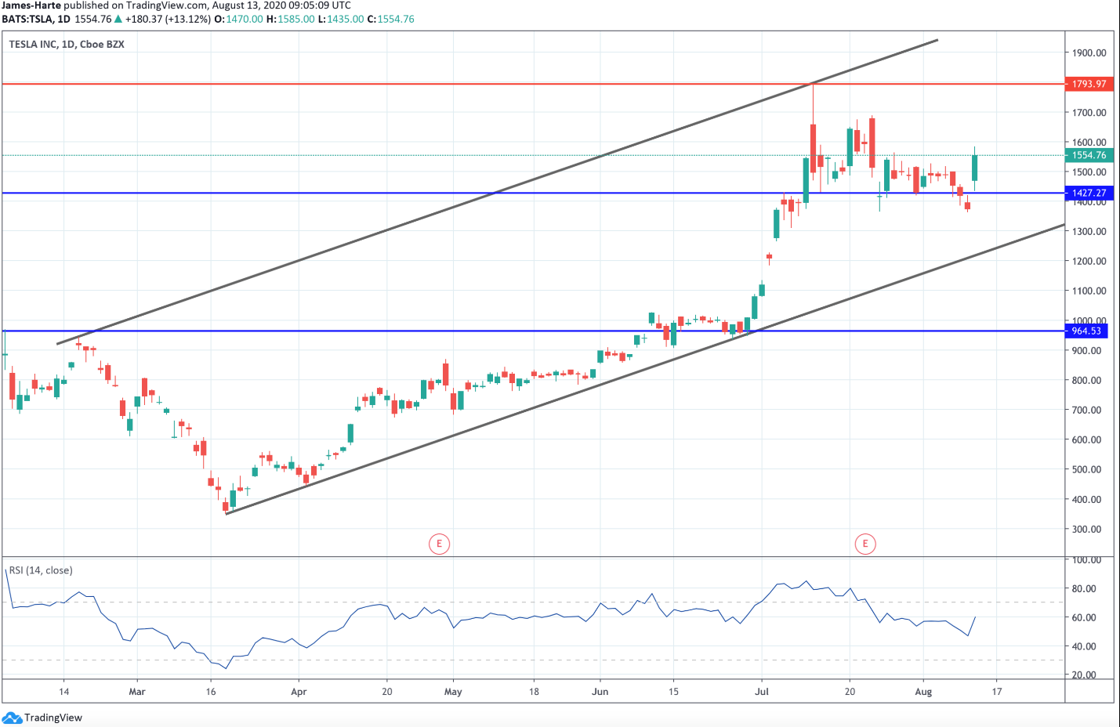This screenshot has width=1120, height=727.
Task: Click the earnings E marker near May
Action: point(439,544)
